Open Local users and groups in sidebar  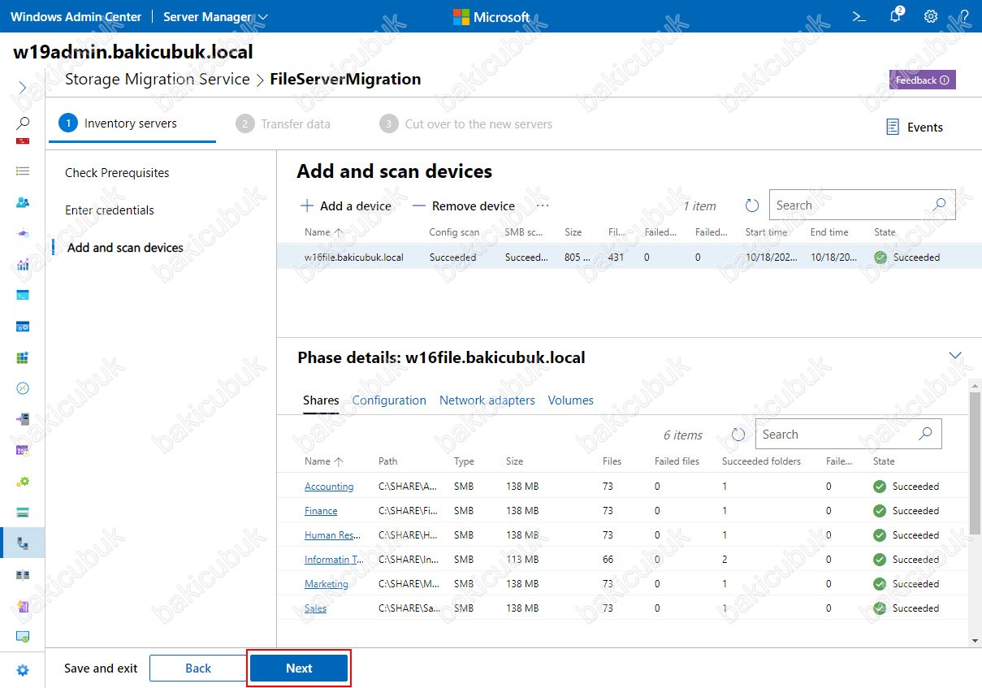click(23, 202)
